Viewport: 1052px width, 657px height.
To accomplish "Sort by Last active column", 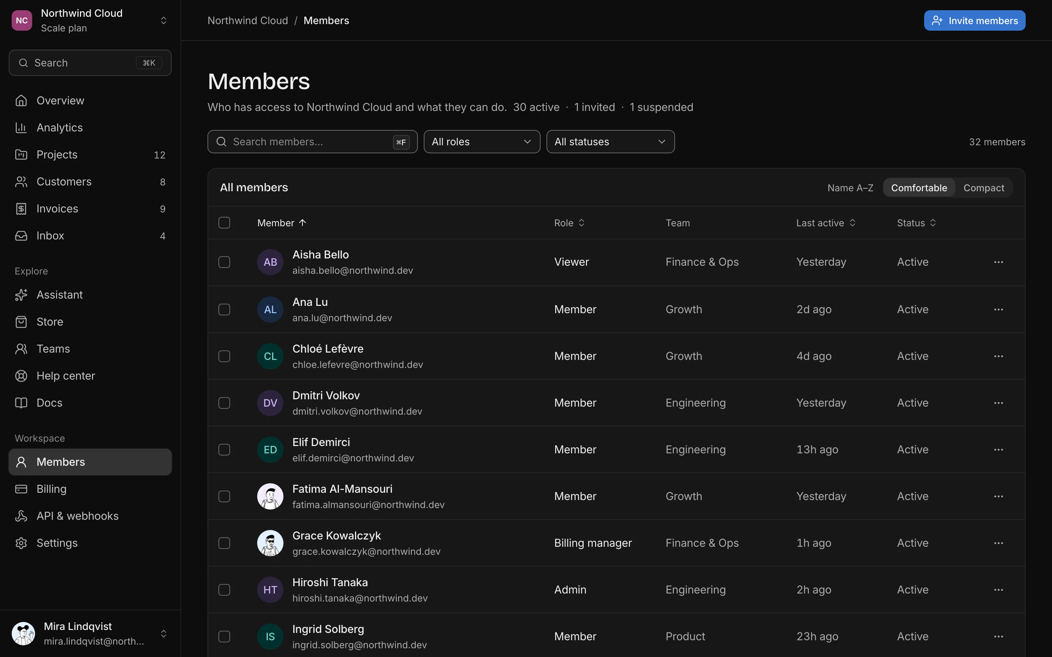I will 826,223.
